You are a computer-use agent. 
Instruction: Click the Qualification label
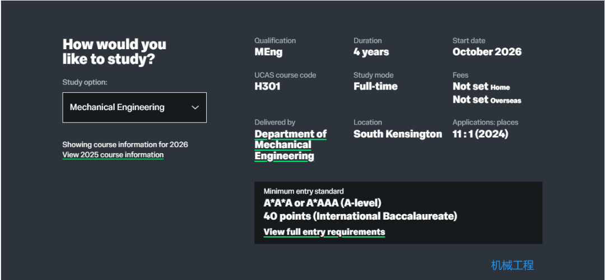[x=275, y=40]
